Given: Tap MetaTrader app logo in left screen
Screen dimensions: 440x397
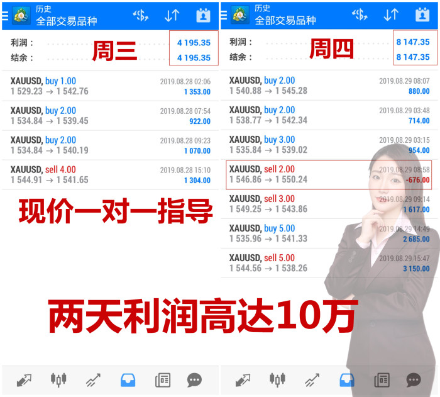Looking at the screenshot, I should click(x=21, y=16).
